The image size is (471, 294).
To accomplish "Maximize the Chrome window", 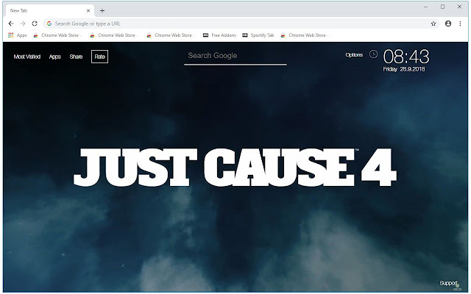I will tap(442, 7).
